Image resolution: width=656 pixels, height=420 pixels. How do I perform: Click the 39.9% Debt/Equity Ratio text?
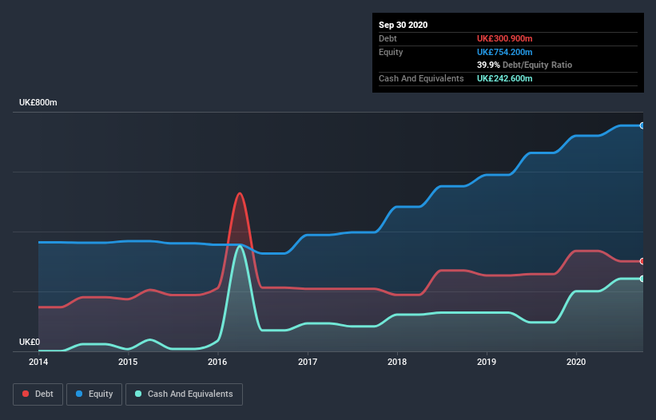pyautogui.click(x=524, y=65)
